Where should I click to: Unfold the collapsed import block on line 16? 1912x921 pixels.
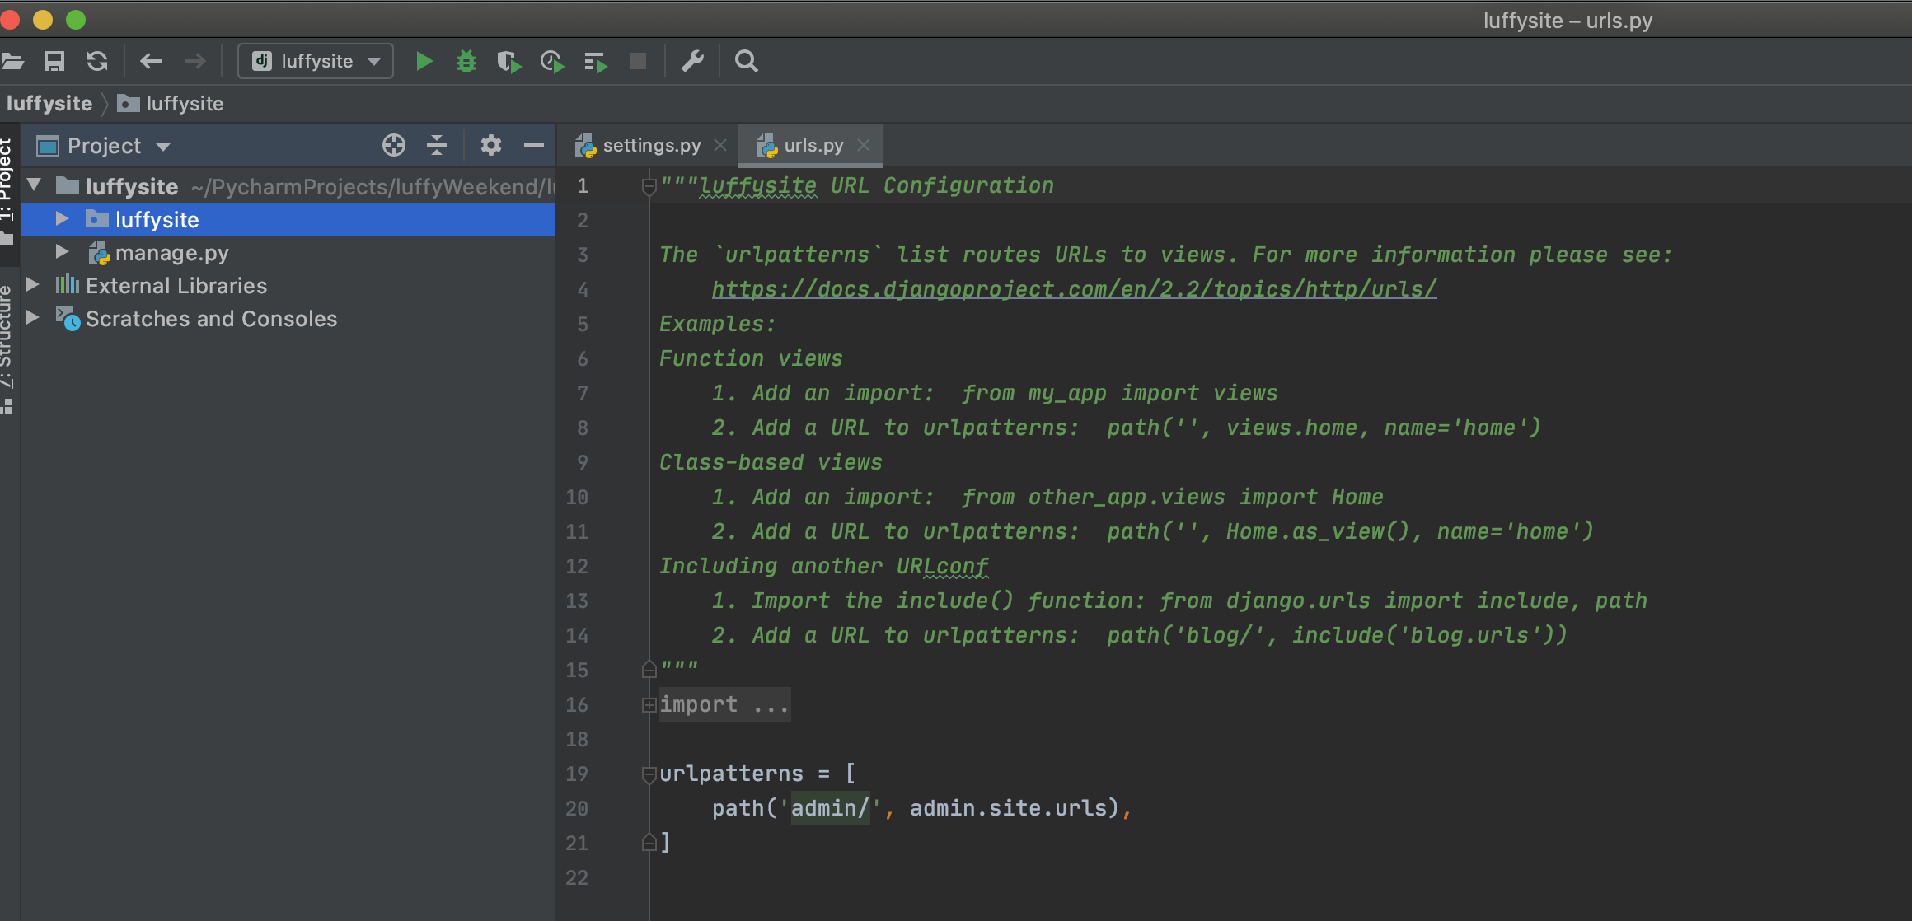click(649, 705)
